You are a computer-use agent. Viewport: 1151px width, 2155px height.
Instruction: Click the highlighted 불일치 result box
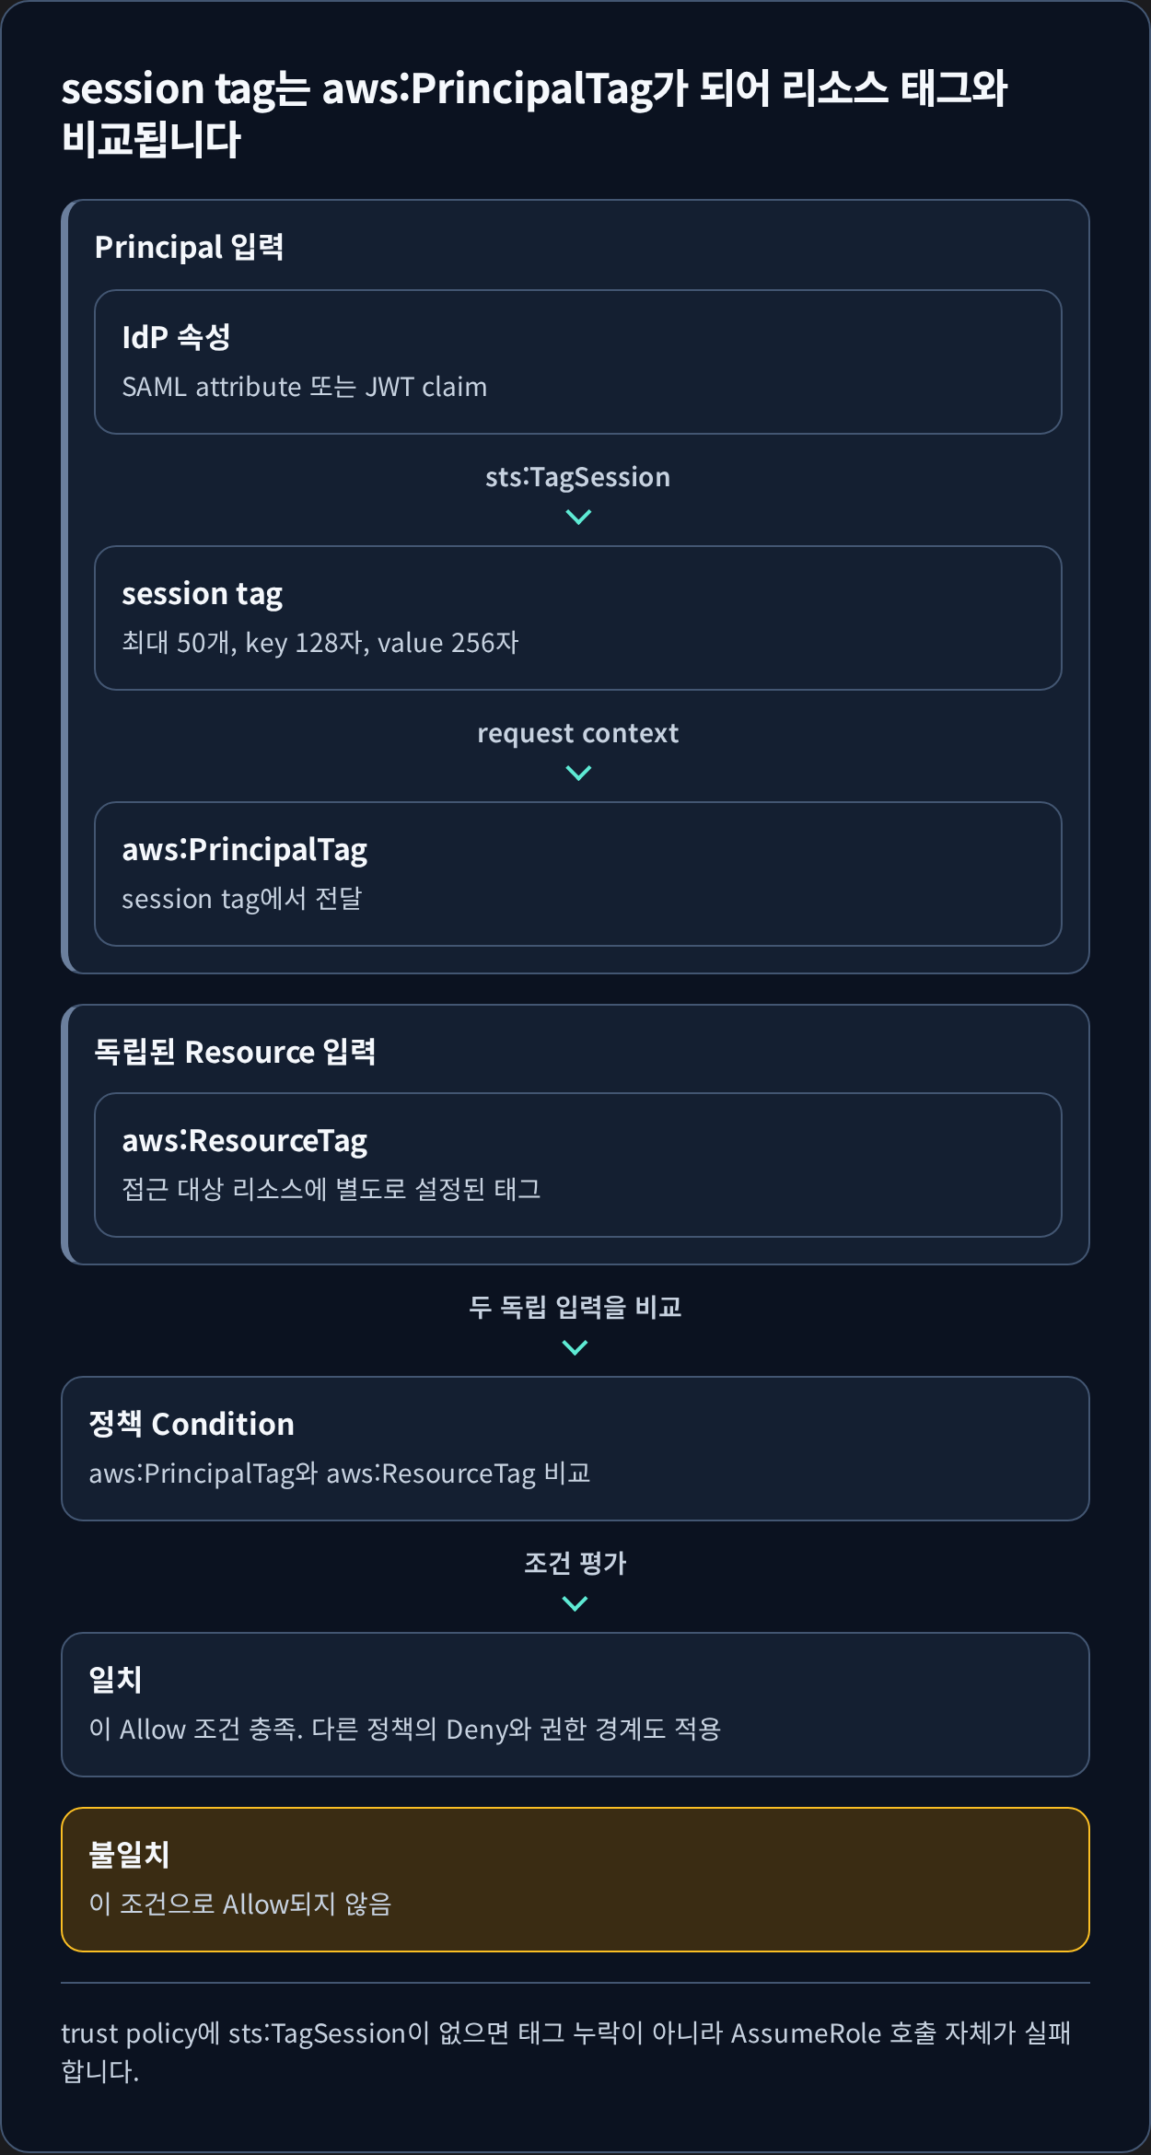[575, 1880]
